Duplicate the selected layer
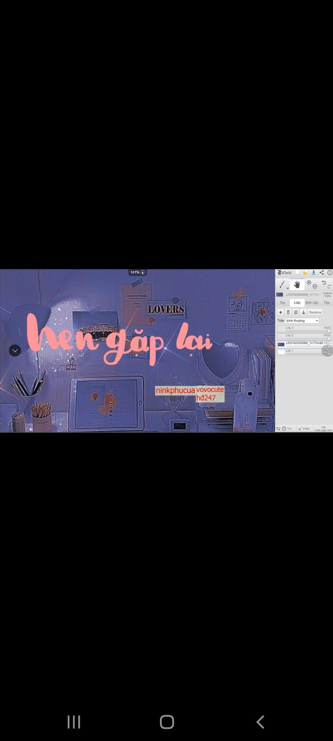333x741 pixels. 296,312
